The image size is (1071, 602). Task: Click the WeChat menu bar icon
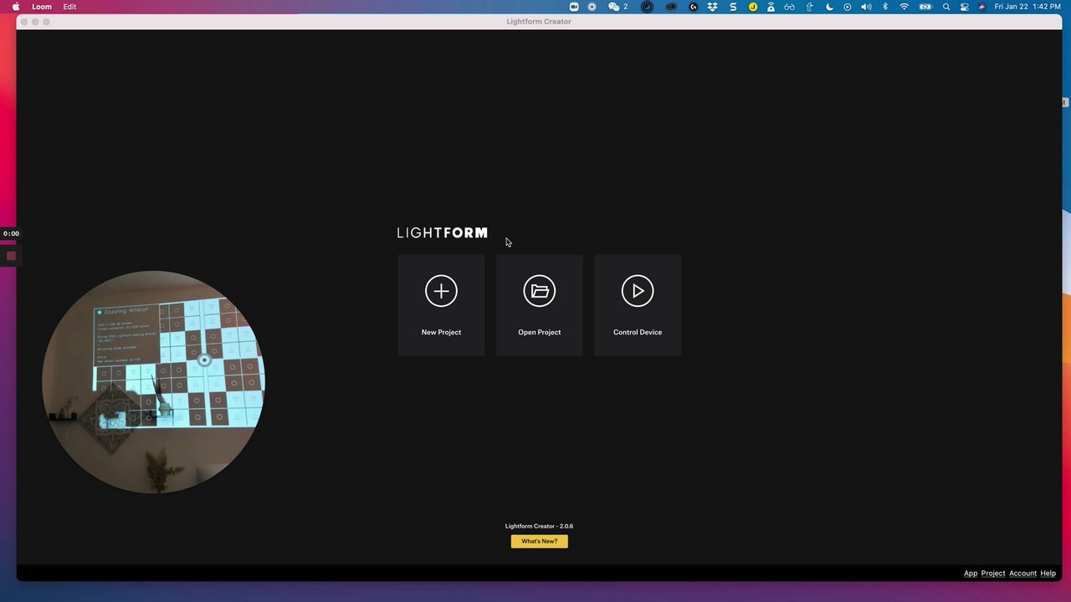click(613, 7)
